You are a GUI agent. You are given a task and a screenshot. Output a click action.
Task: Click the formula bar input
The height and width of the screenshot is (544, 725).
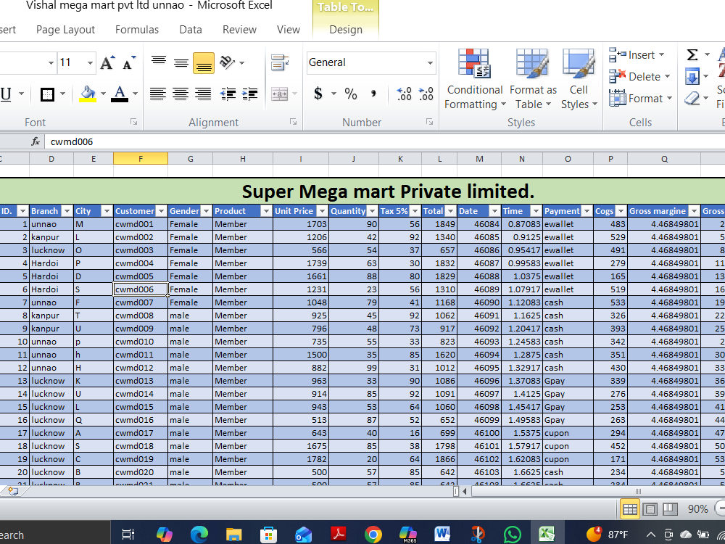tap(384, 141)
